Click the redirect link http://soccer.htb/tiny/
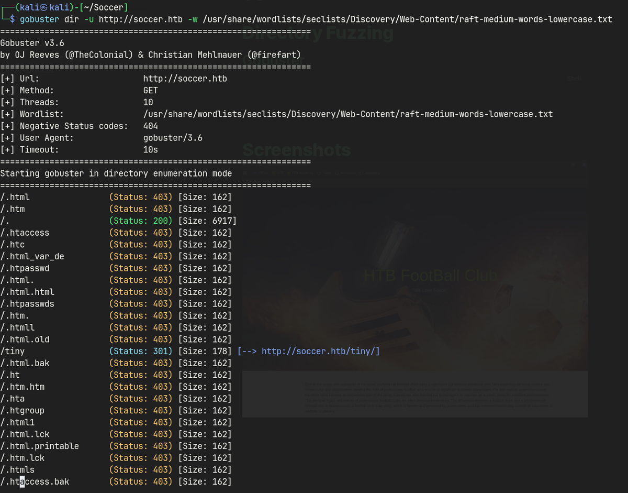 coord(321,351)
